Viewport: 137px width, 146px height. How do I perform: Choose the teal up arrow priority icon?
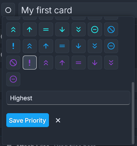(30, 29)
